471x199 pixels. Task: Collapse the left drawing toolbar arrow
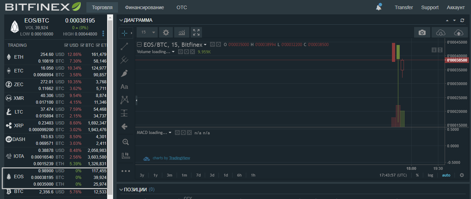(136, 101)
